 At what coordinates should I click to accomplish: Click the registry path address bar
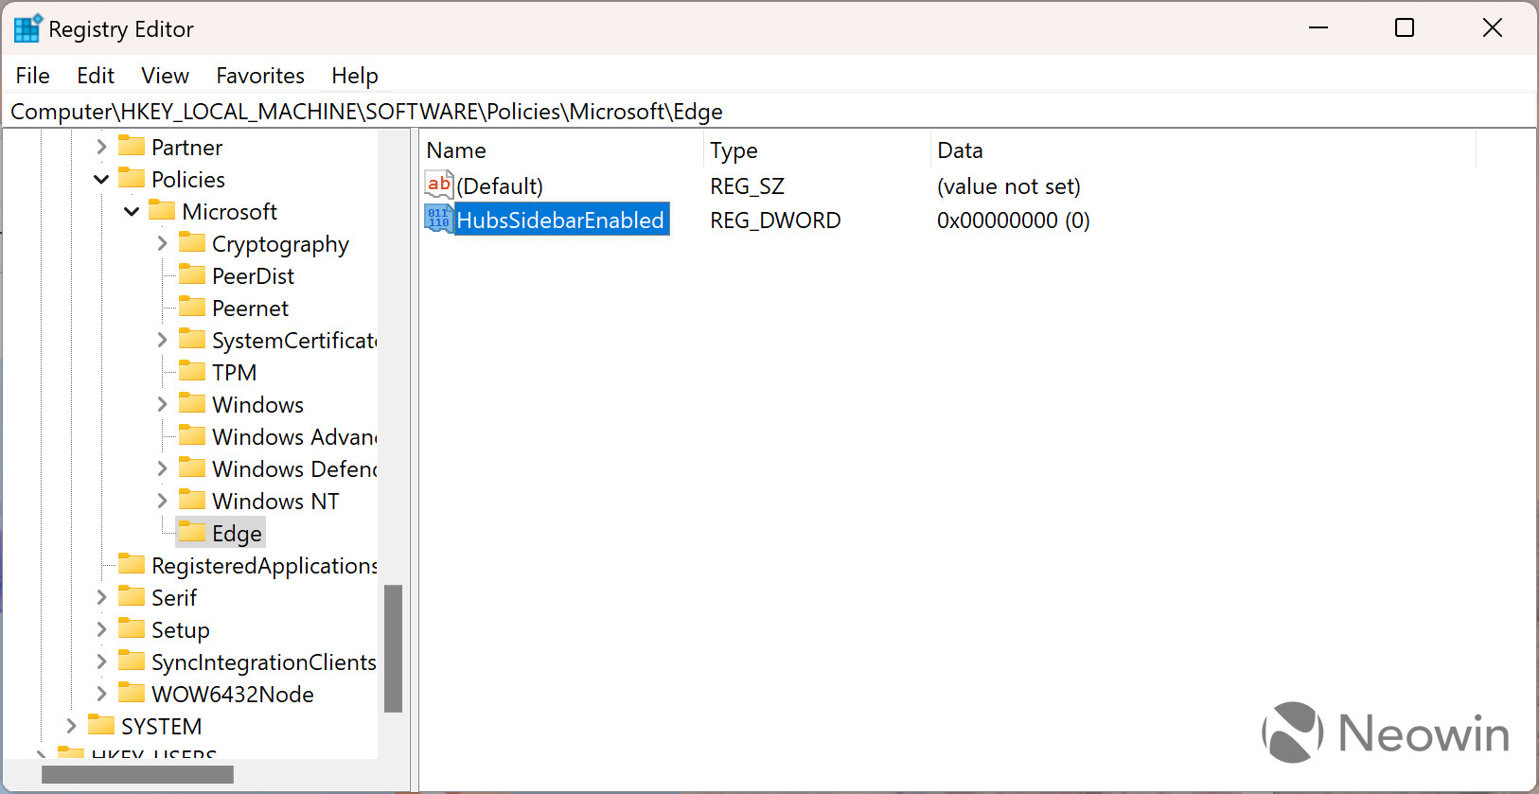(x=769, y=112)
